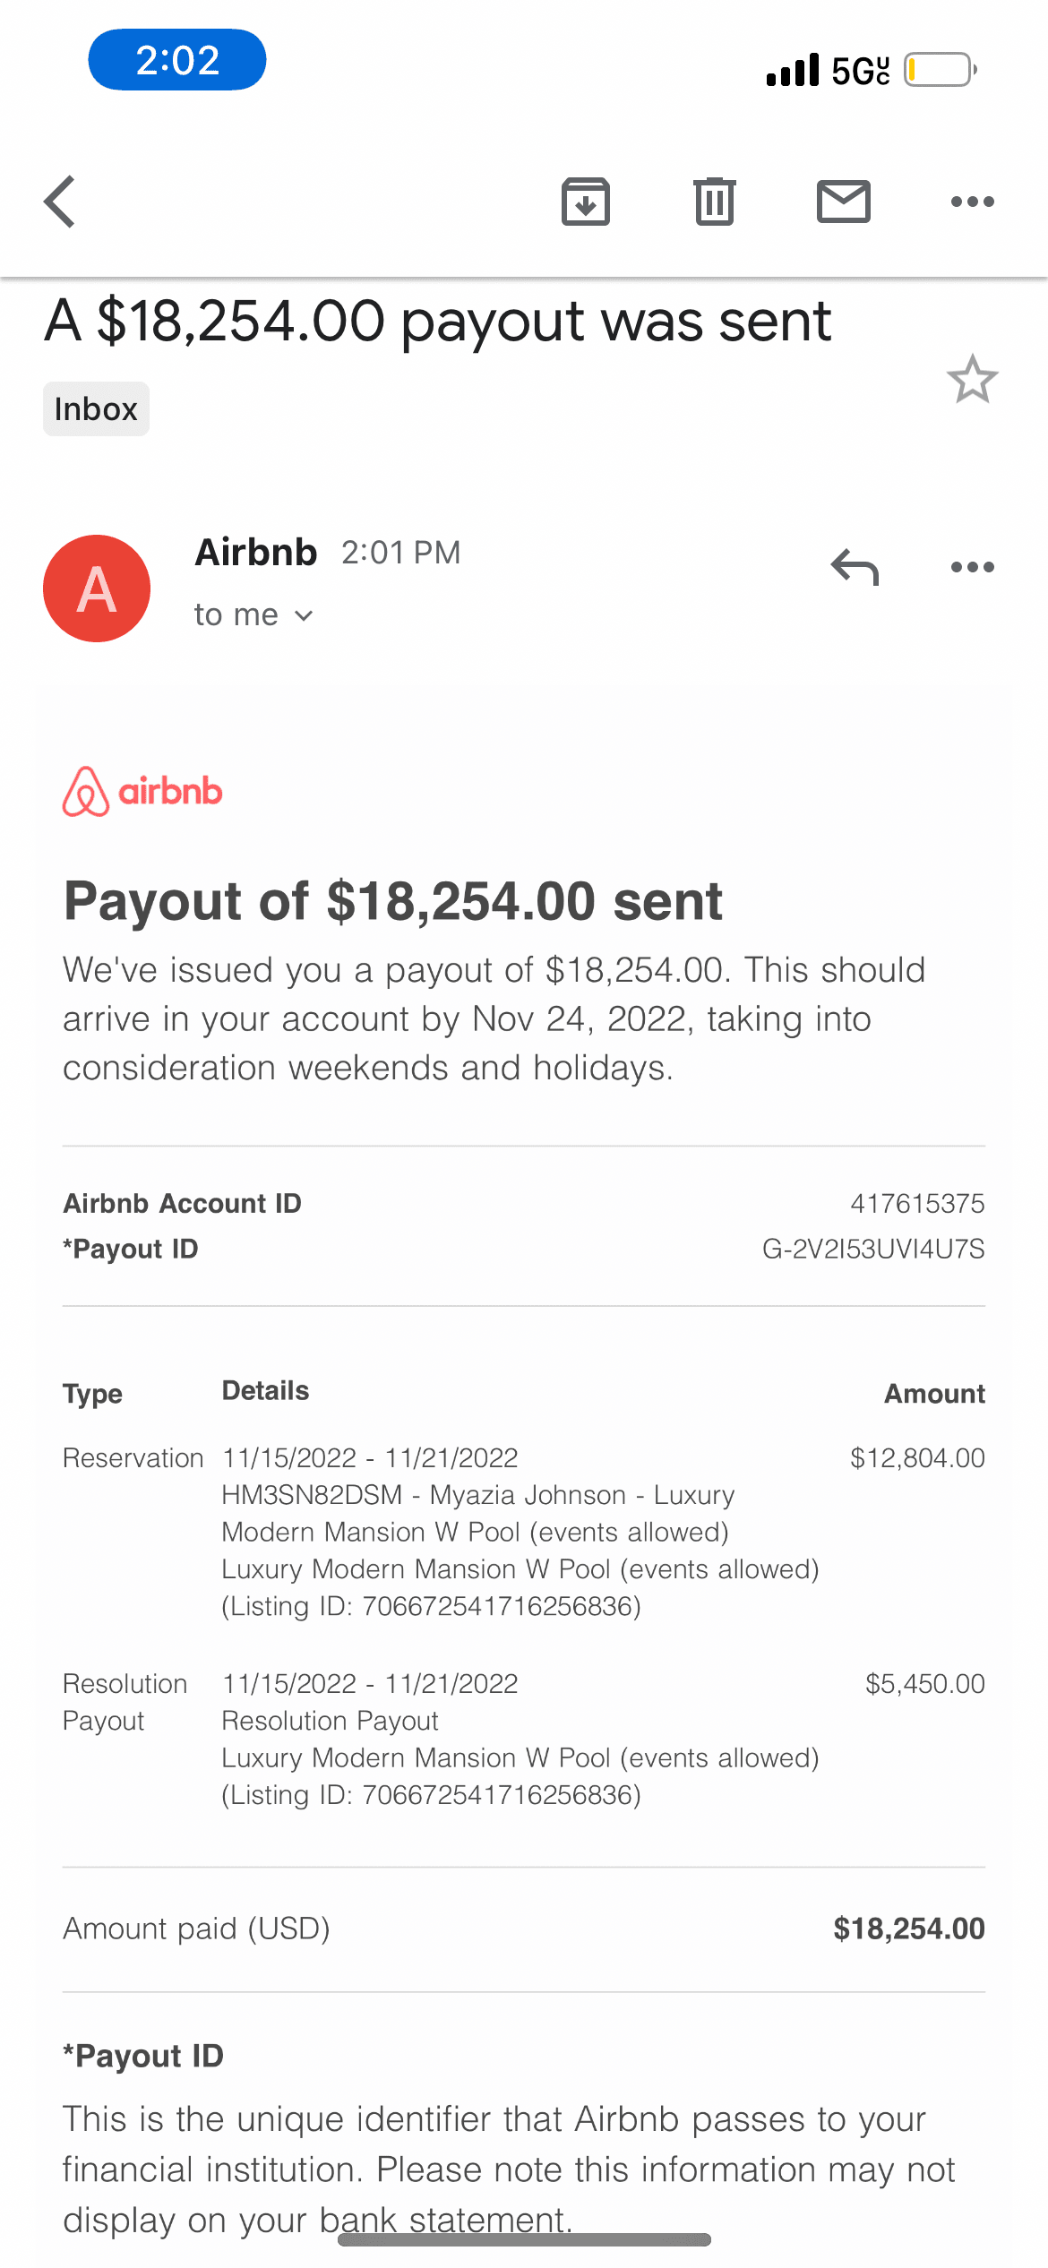Mark email as unread with envelope icon

point(843,202)
